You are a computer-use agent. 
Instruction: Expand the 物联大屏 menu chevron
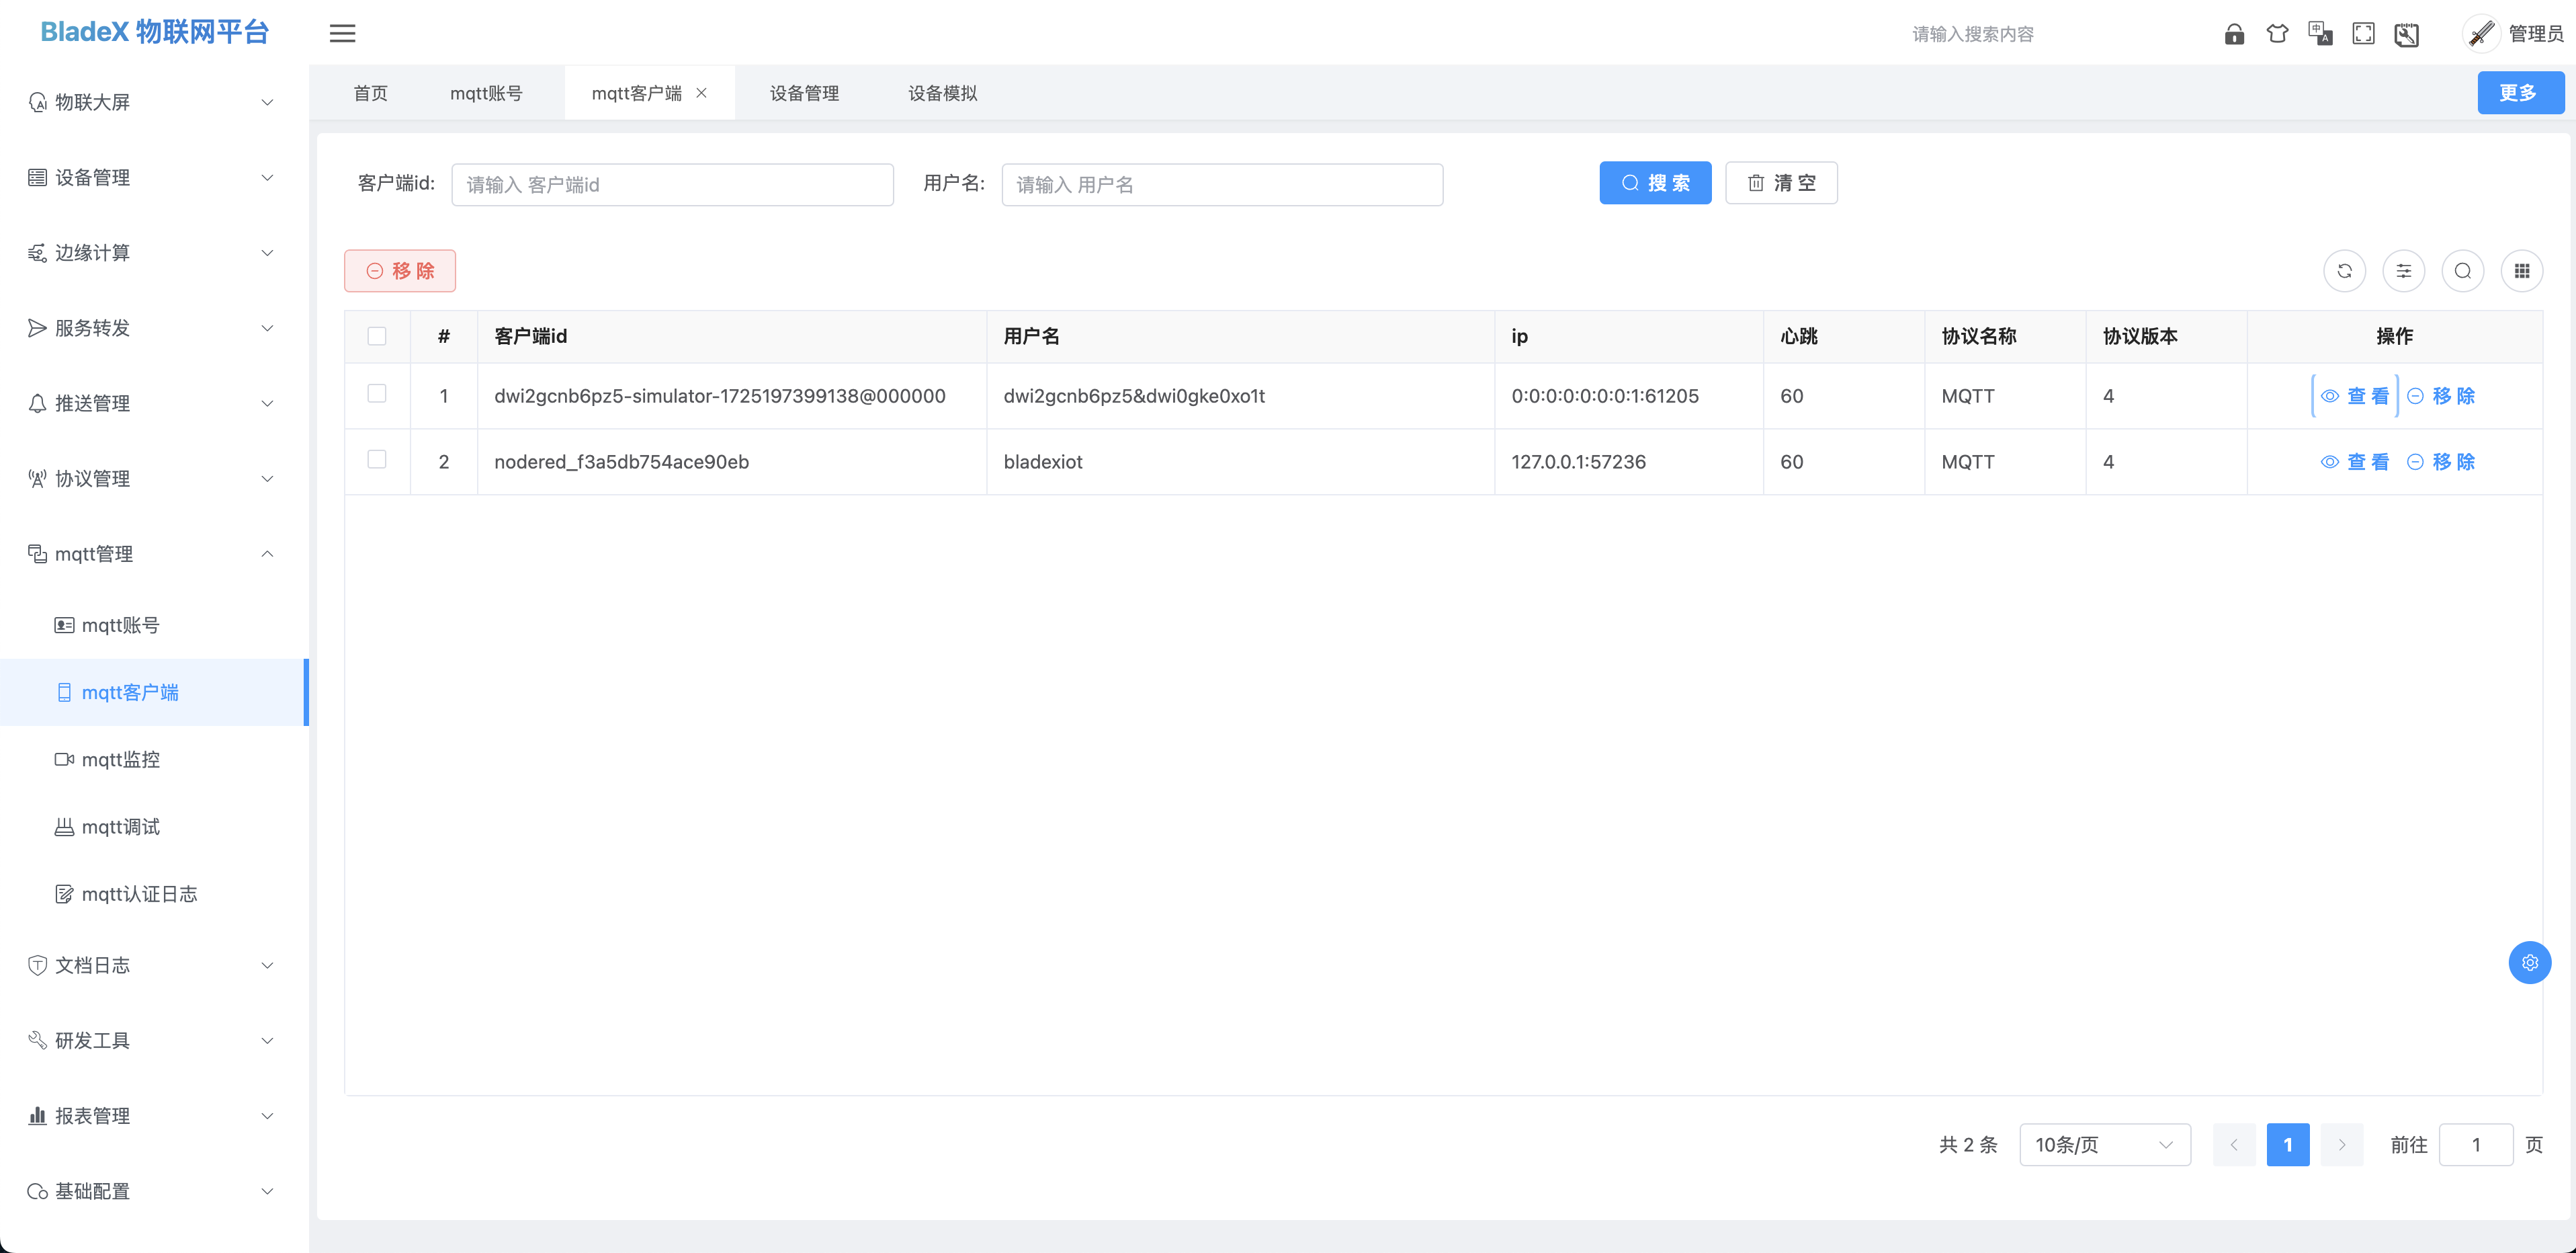(267, 102)
